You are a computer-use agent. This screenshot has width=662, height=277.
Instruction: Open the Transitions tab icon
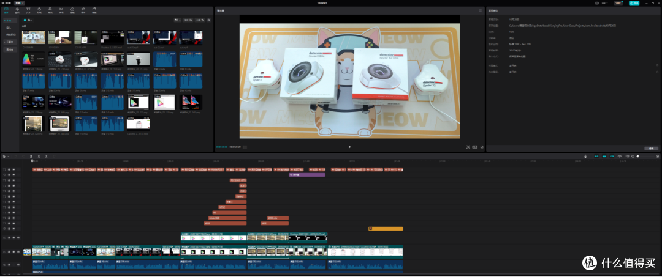(x=61, y=10)
